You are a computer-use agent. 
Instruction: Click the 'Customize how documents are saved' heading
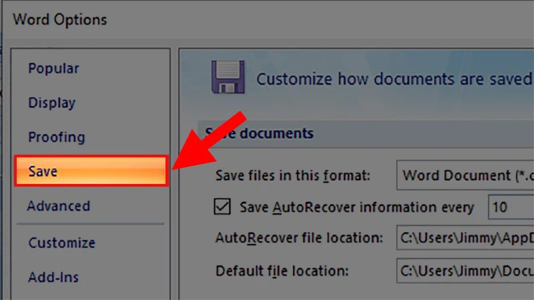[394, 79]
